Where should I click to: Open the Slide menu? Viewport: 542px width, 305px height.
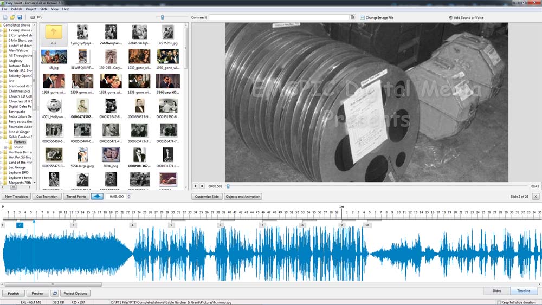(44, 9)
